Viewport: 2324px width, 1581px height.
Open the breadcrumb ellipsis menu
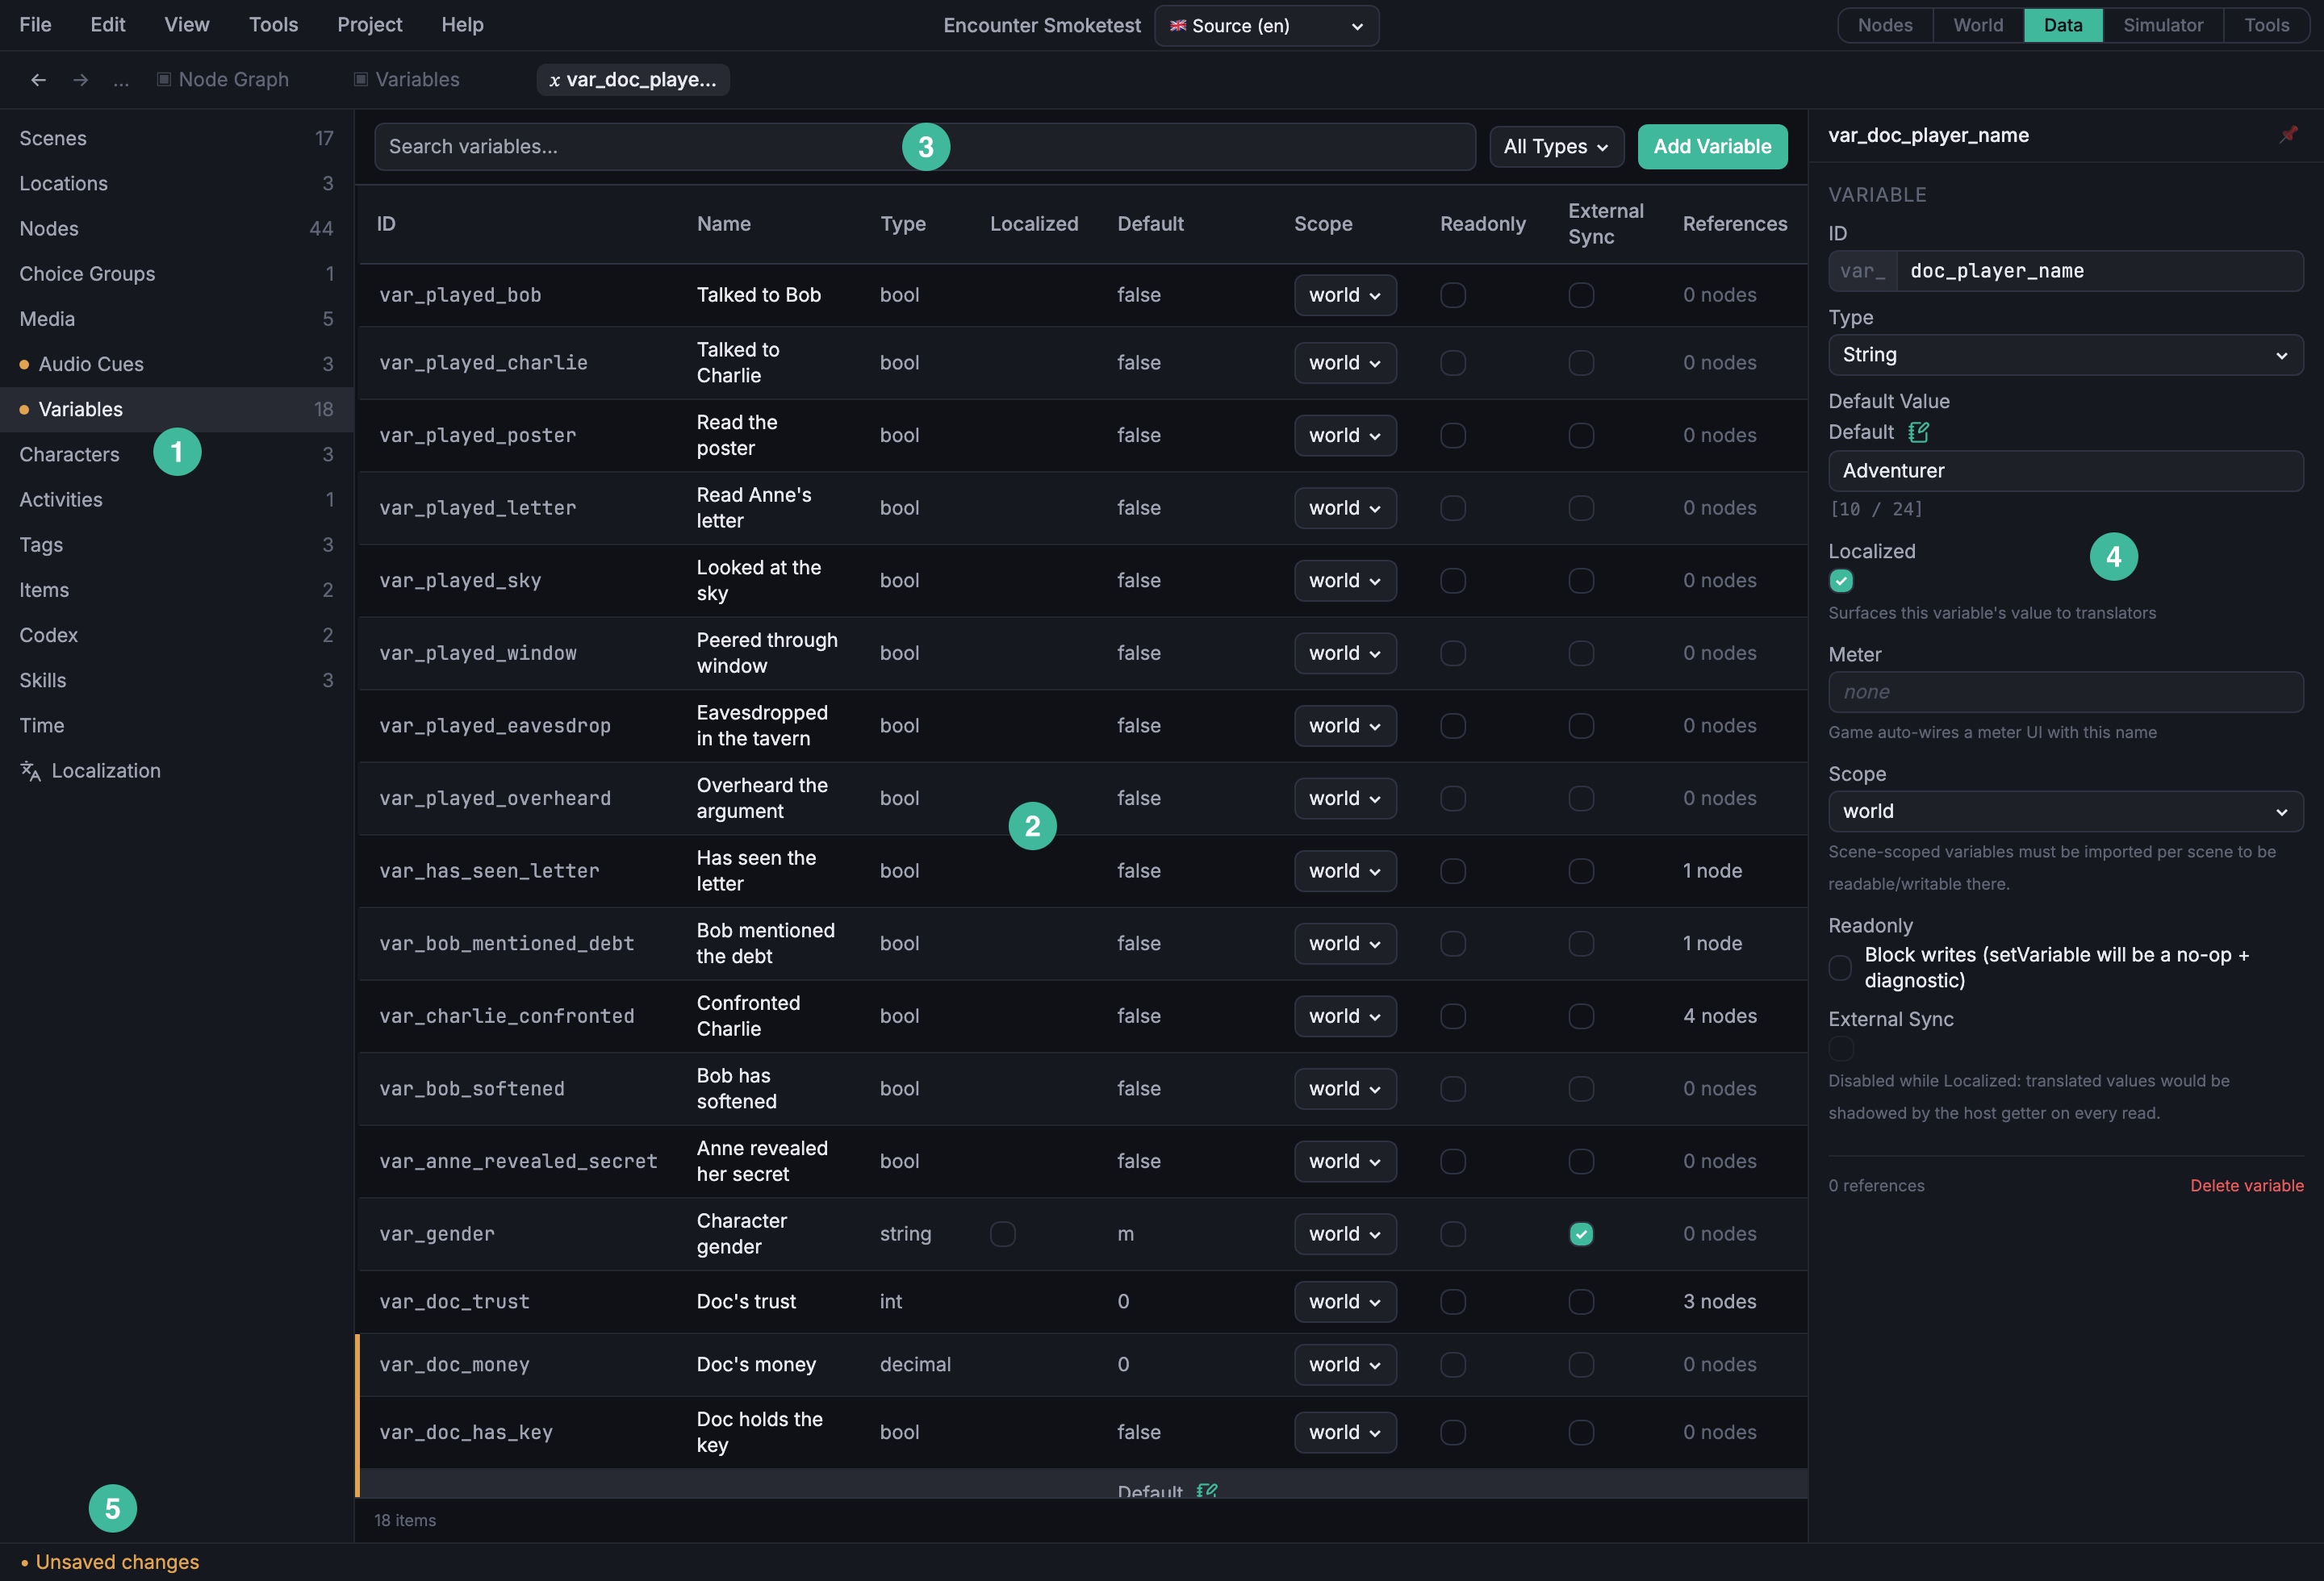(x=121, y=80)
